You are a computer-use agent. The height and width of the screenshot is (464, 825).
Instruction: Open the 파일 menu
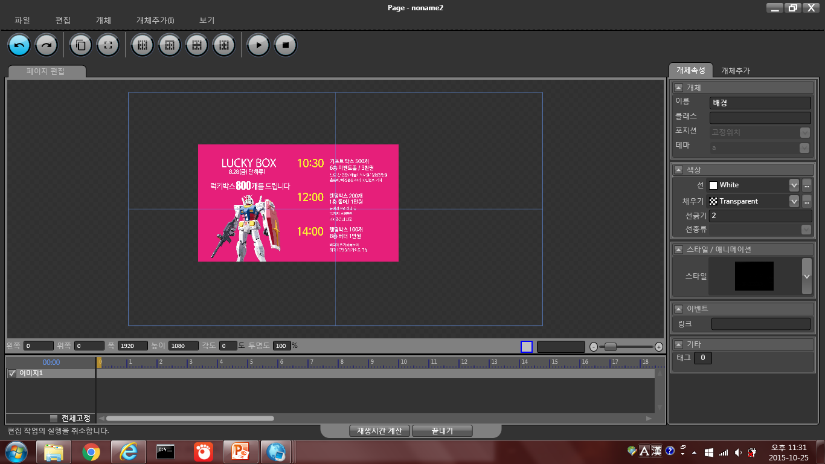(22, 20)
